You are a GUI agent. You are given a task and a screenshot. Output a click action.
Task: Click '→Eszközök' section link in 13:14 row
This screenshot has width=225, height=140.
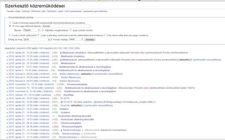[x=89, y=133]
